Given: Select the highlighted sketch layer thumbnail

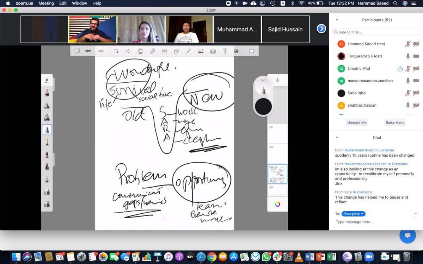Looking at the screenshot, I should coord(277,174).
